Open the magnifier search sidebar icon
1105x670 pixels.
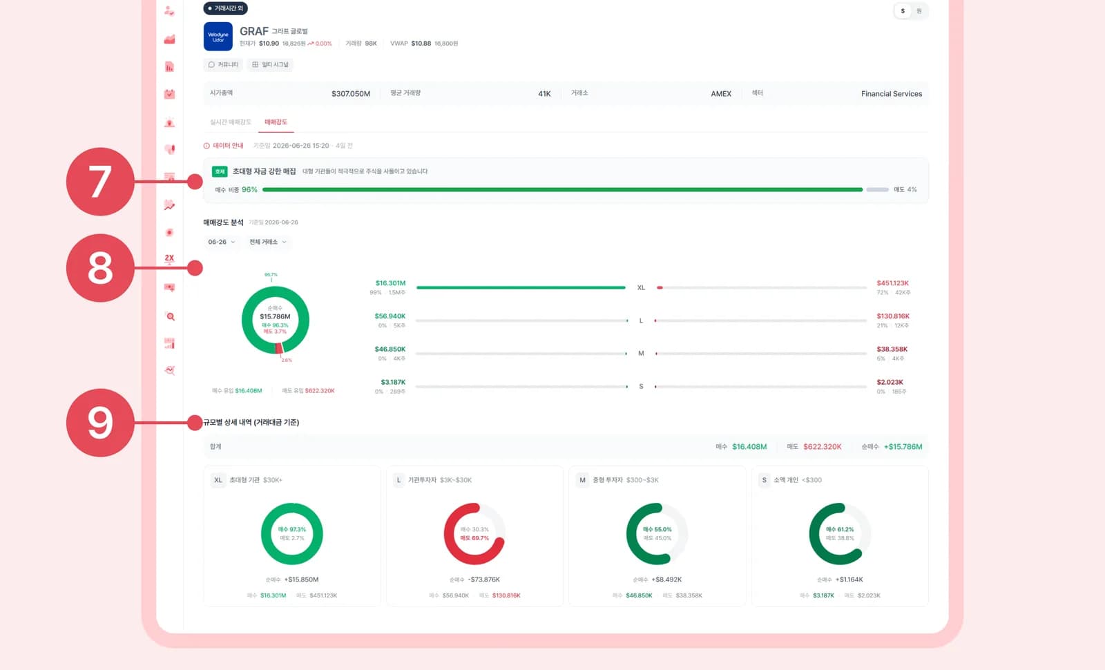(170, 316)
